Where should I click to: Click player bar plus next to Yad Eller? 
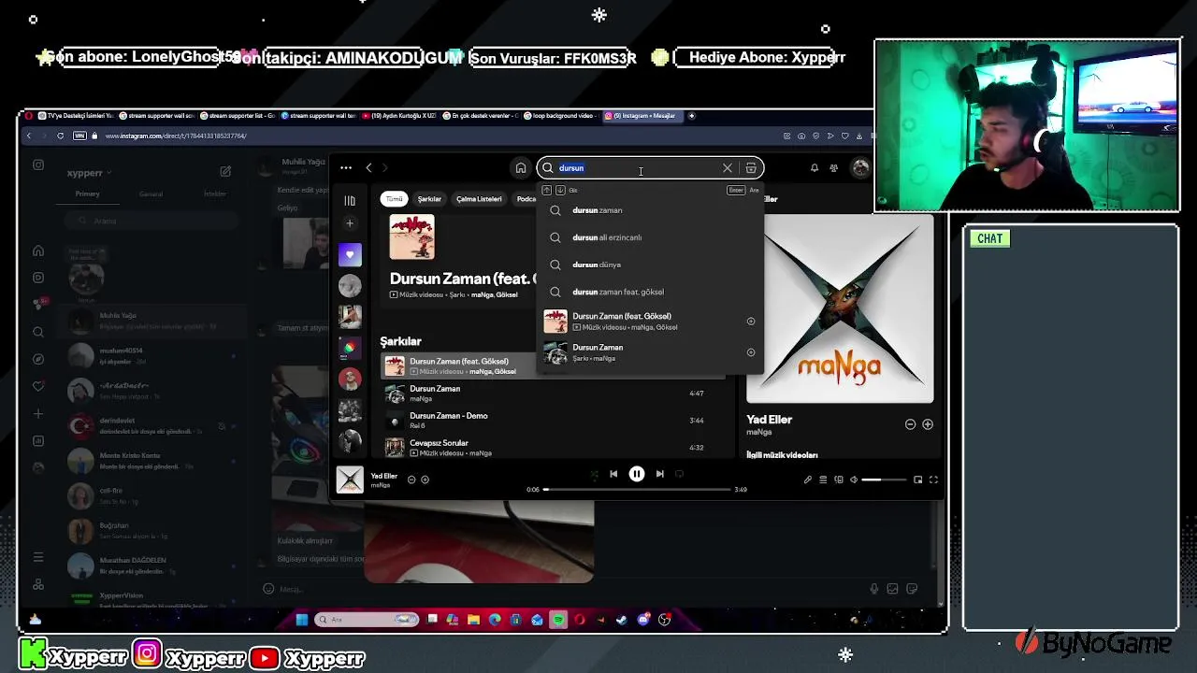[425, 480]
